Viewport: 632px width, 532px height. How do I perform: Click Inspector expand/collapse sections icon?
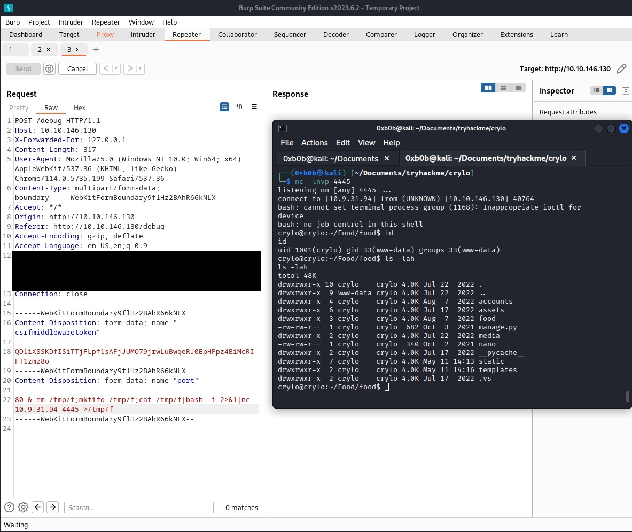click(x=626, y=90)
